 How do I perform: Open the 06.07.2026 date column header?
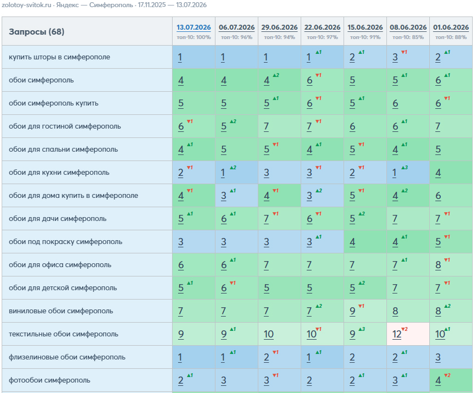(x=236, y=27)
